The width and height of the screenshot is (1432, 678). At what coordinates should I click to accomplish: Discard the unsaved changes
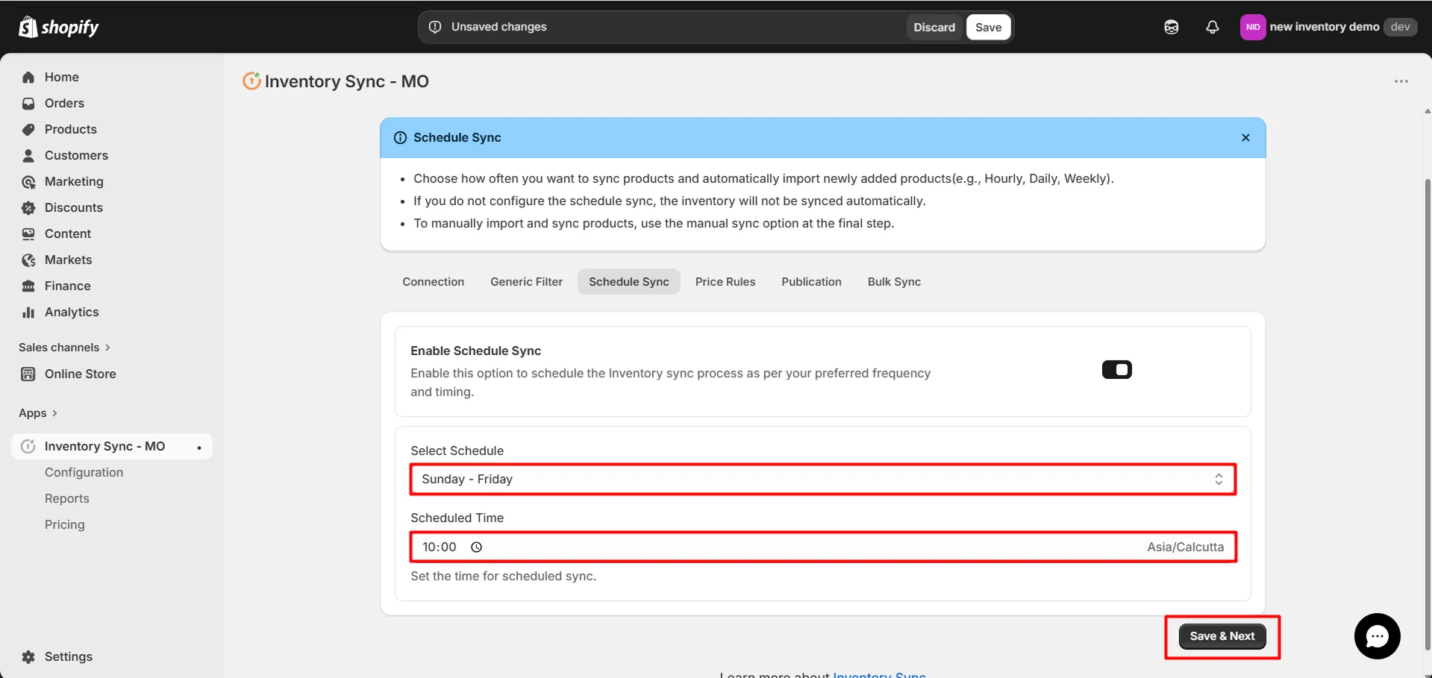click(933, 26)
